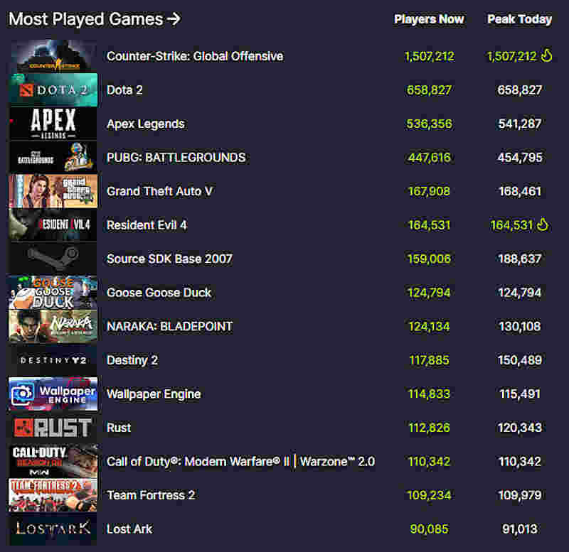The height and width of the screenshot is (552, 569).
Task: Click Team Fortress 2's peak value 109,979
Action: [x=520, y=495]
